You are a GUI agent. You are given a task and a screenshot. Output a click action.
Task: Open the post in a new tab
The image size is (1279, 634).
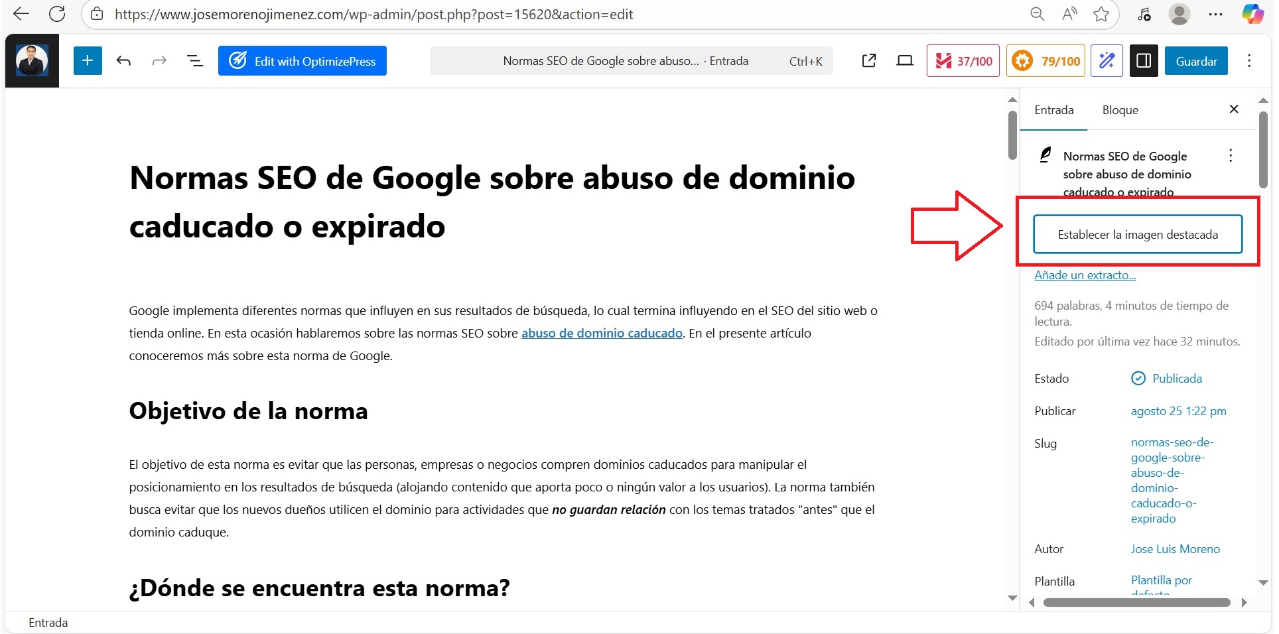pos(868,61)
